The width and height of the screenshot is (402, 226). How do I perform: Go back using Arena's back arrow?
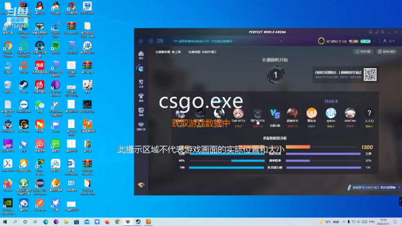(141, 41)
